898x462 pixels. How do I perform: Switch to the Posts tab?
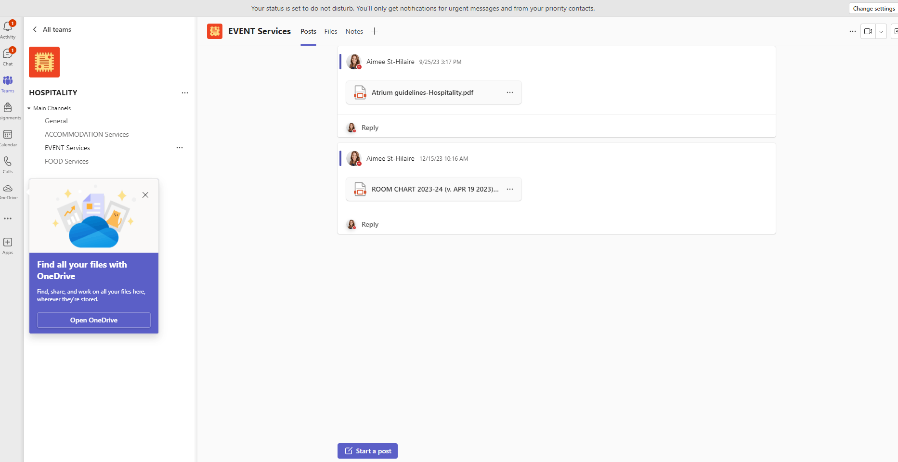(x=309, y=31)
